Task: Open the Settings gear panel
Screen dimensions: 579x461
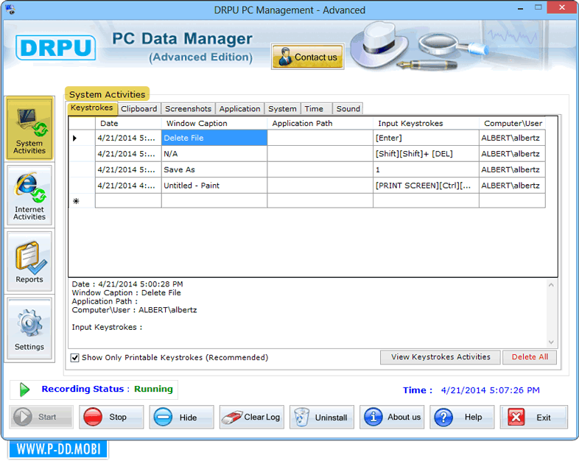Action: tap(29, 328)
